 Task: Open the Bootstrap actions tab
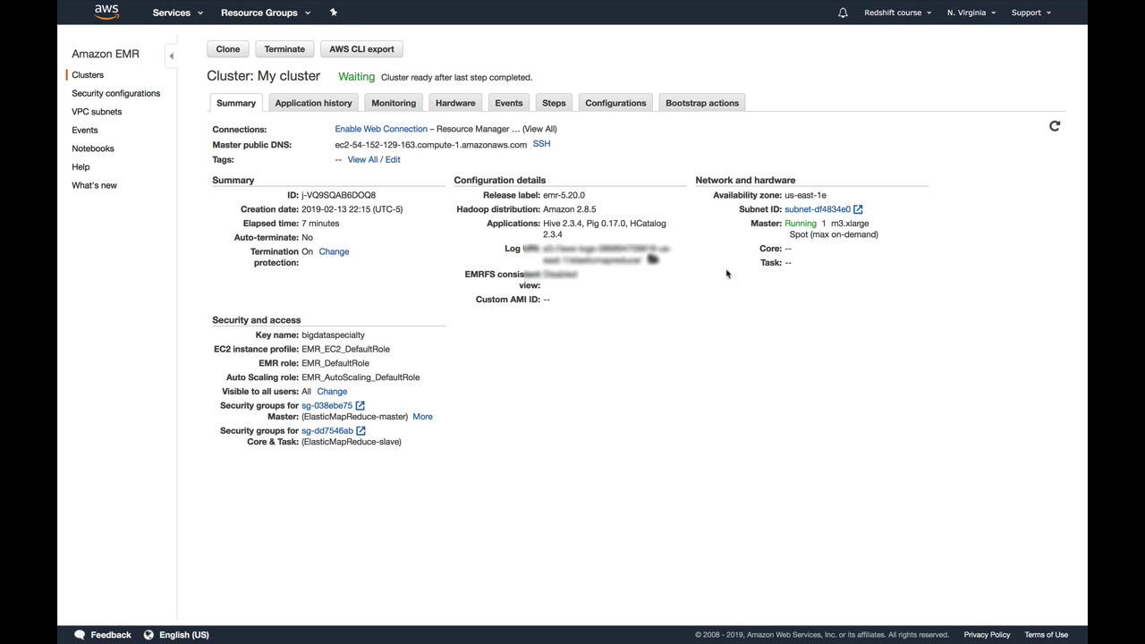pos(702,103)
